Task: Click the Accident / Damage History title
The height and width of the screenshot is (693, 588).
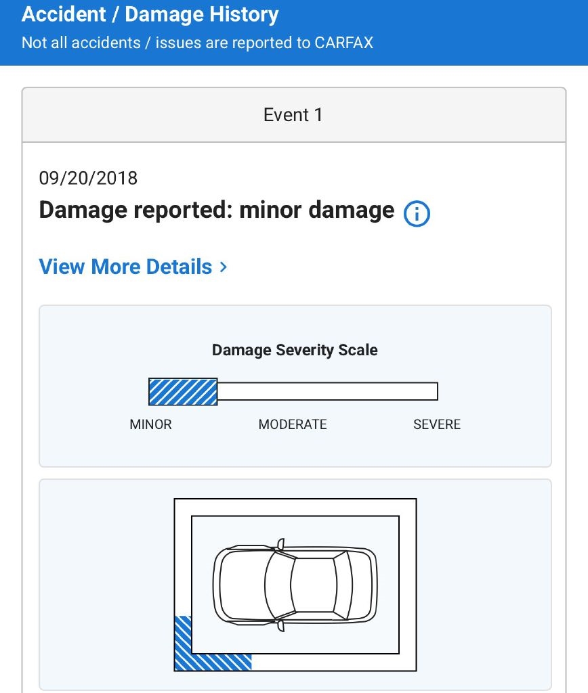Action: coord(150,15)
